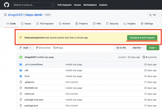Image resolution: width=162 pixels, height=110 pixels.
Task: Open Pull requests in top navigation bar
Action: pyautogui.click(x=65, y=5)
